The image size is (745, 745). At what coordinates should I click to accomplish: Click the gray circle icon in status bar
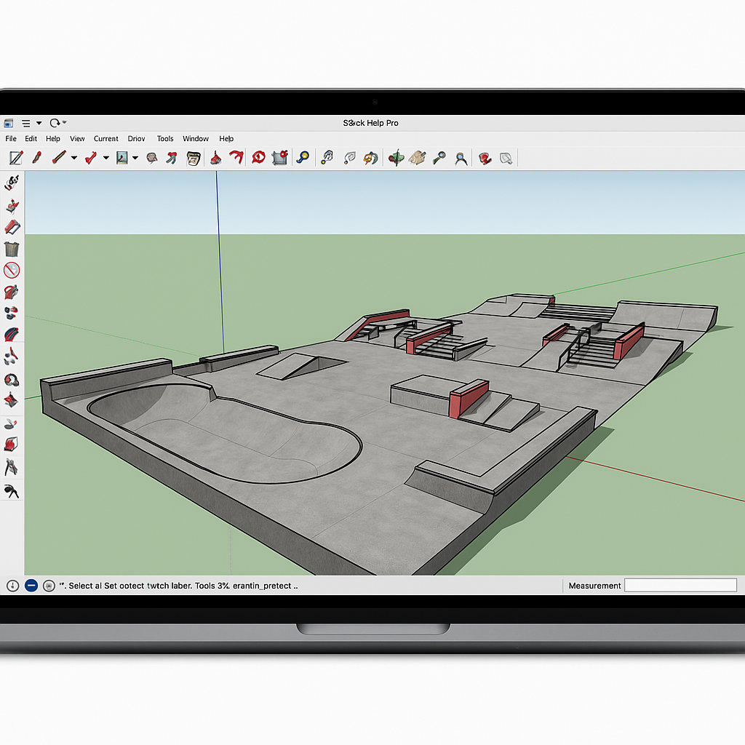point(49,586)
